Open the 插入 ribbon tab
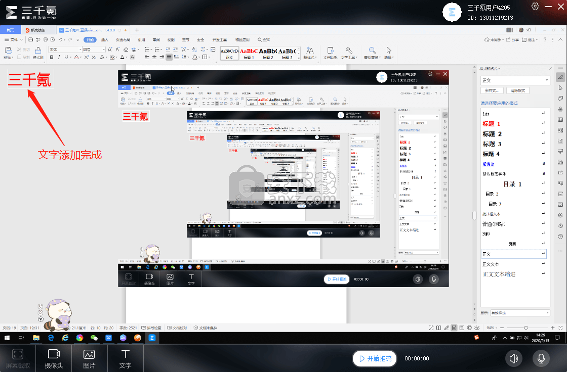The image size is (567, 372). click(x=105, y=40)
